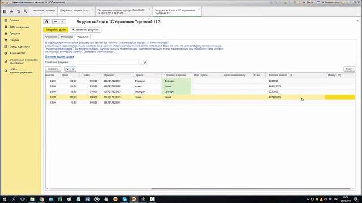Open the Закупки section in sidebar
This screenshot has height=203, width=362.
point(14,40)
